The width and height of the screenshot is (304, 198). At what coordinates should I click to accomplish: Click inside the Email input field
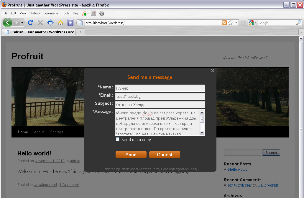[160, 96]
